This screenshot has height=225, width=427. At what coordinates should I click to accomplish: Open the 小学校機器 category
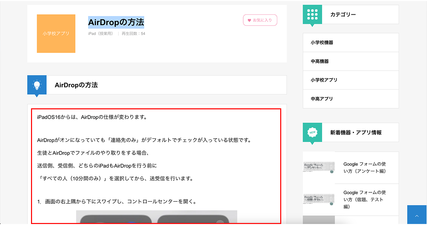[x=351, y=43]
